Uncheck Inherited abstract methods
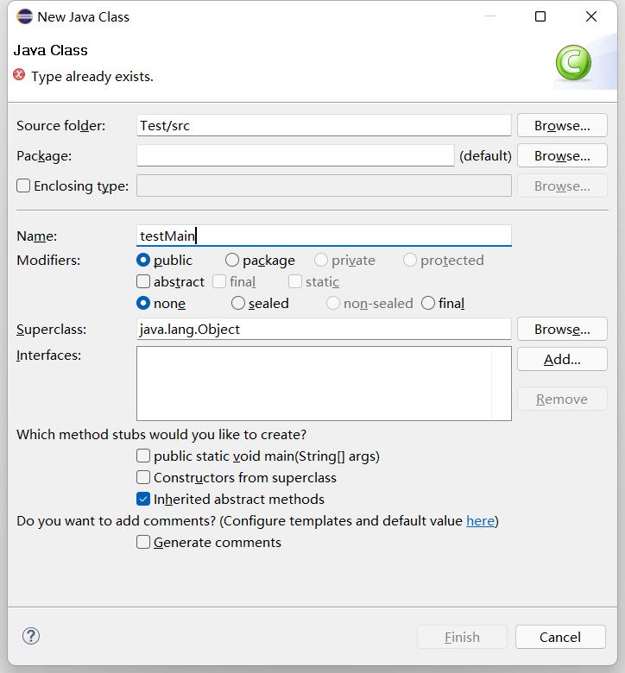The image size is (625, 673). [143, 499]
